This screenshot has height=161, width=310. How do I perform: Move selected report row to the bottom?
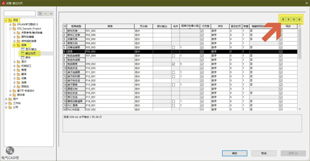pos(299,19)
